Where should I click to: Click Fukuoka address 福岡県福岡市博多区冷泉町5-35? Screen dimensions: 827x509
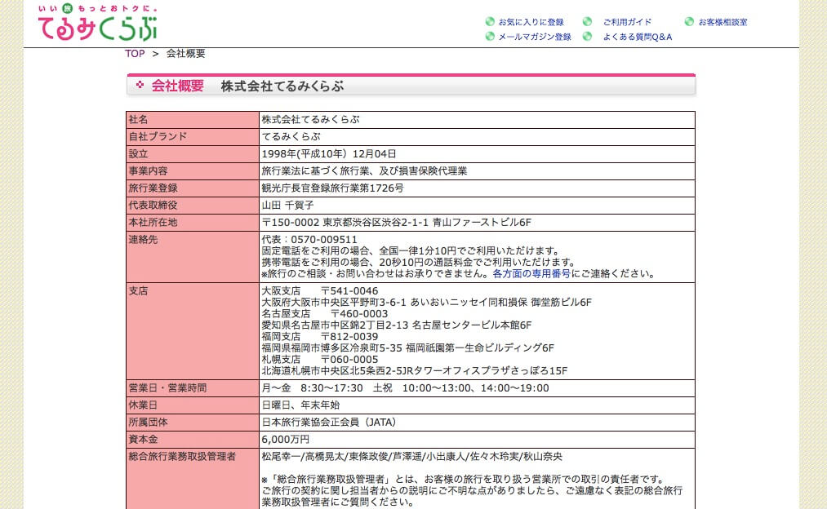click(407, 348)
